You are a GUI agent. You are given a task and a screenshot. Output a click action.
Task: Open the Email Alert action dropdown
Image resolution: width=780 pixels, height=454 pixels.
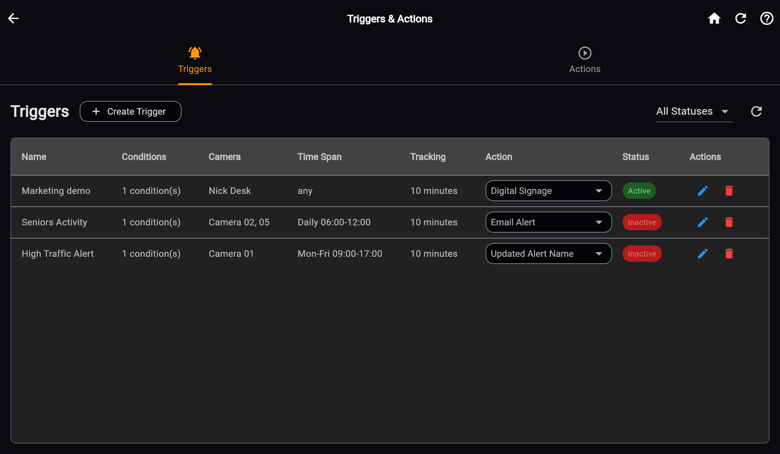coord(548,222)
